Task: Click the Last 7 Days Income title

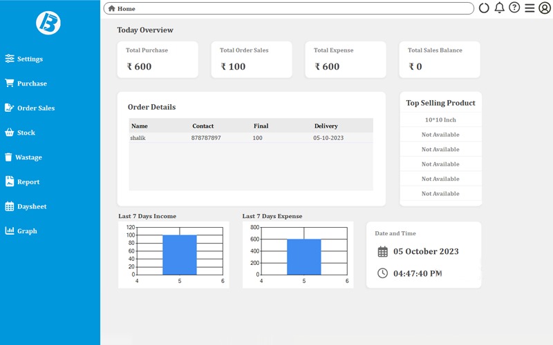Action: coord(147,216)
